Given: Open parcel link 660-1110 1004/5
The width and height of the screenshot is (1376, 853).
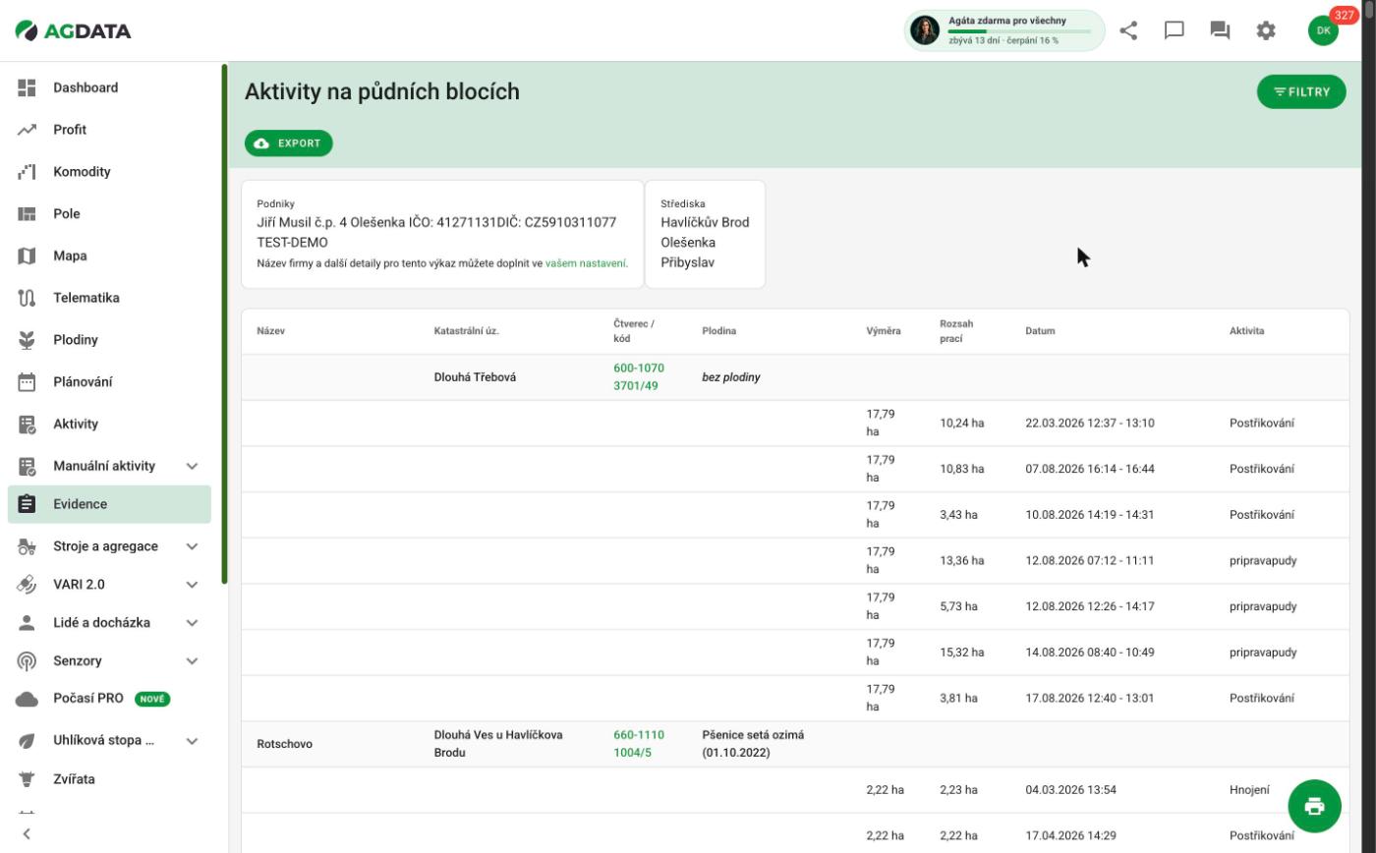Looking at the screenshot, I should pos(639,744).
